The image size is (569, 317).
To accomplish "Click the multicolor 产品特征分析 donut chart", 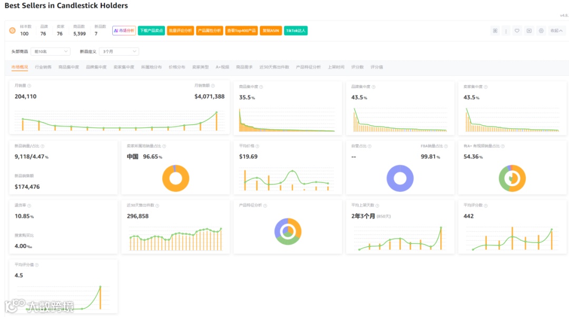I will coord(288,231).
